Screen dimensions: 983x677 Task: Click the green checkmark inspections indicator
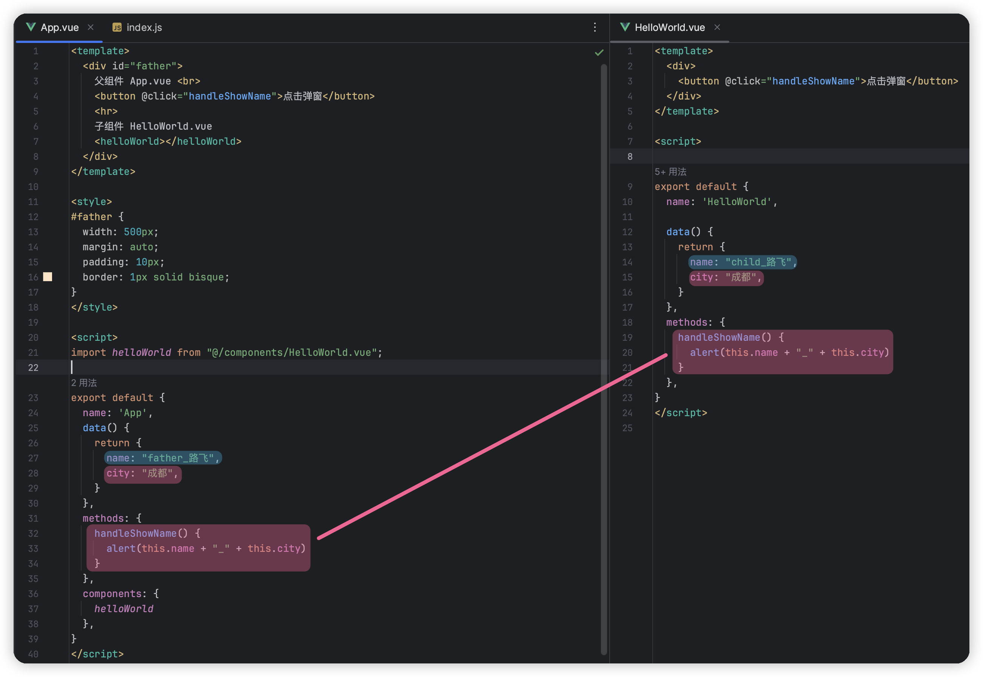[x=599, y=53]
